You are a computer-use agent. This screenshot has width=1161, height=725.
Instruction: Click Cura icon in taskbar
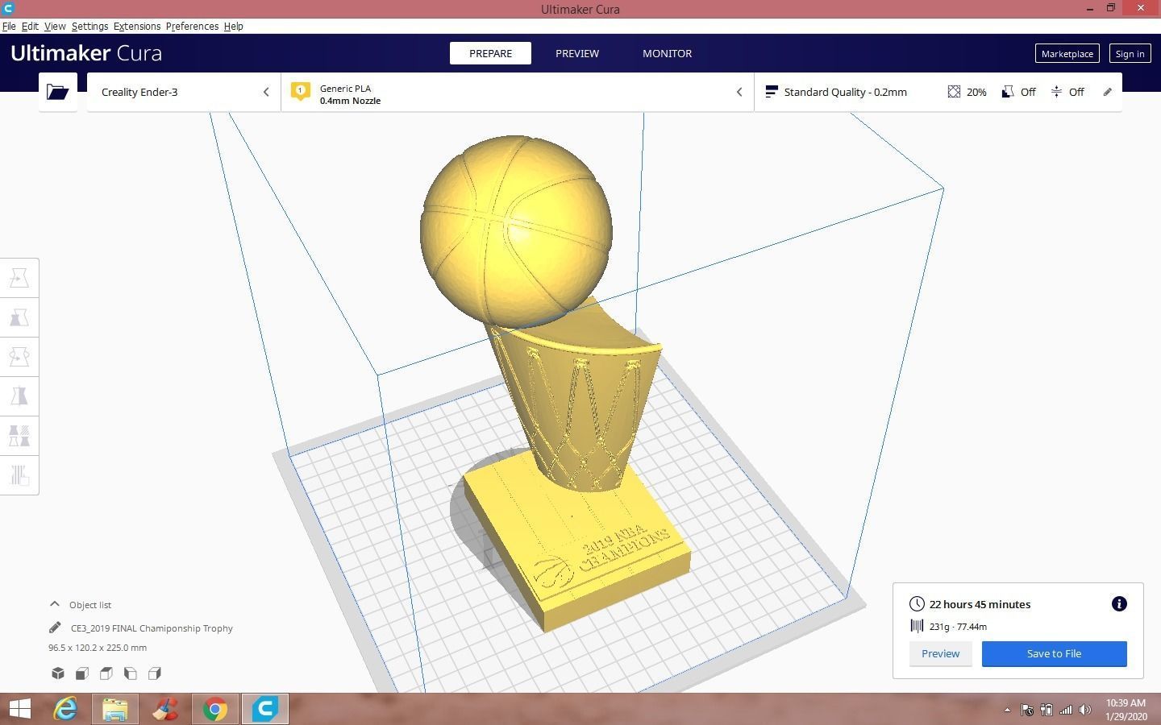click(264, 709)
